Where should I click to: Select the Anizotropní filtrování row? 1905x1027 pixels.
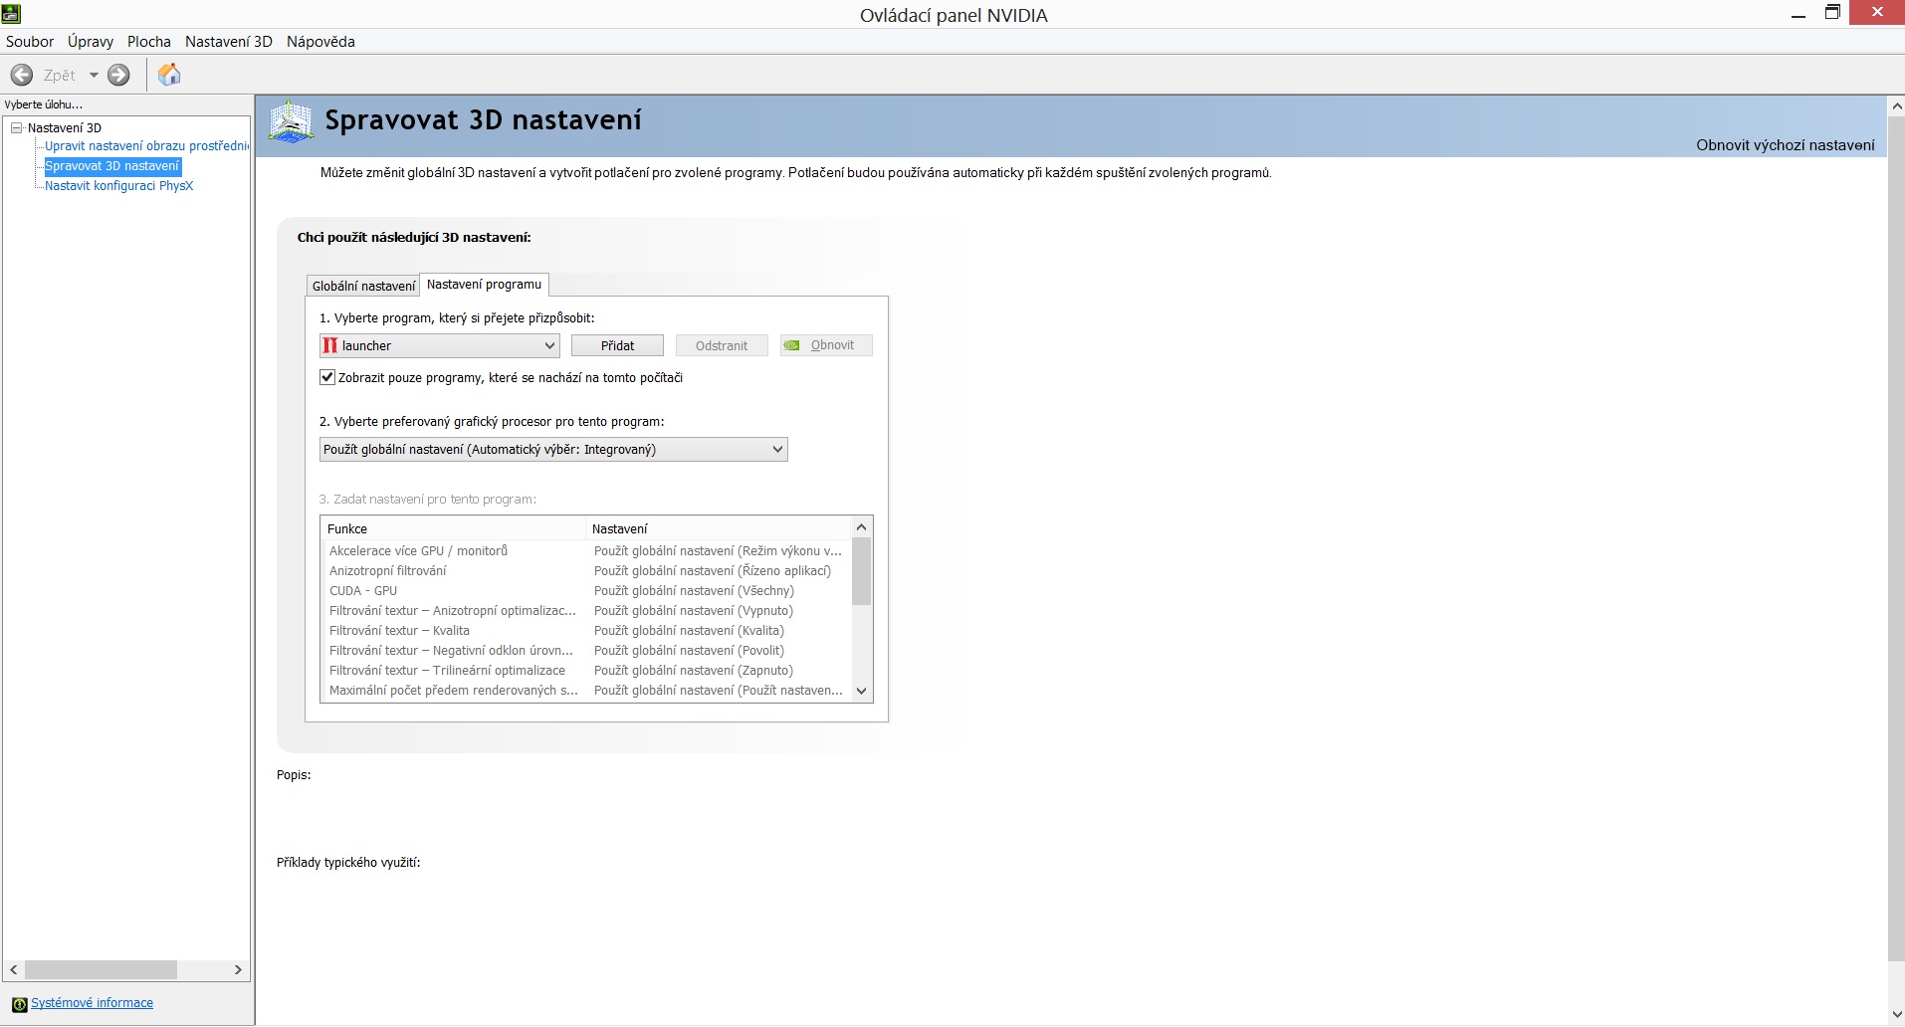[586, 570]
